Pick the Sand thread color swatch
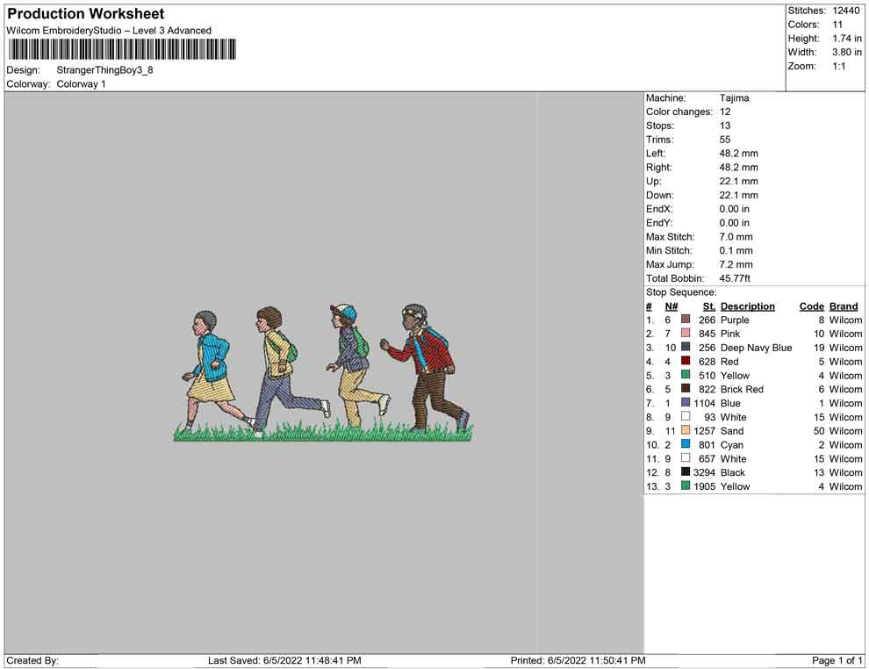The image size is (869, 669). [x=686, y=430]
